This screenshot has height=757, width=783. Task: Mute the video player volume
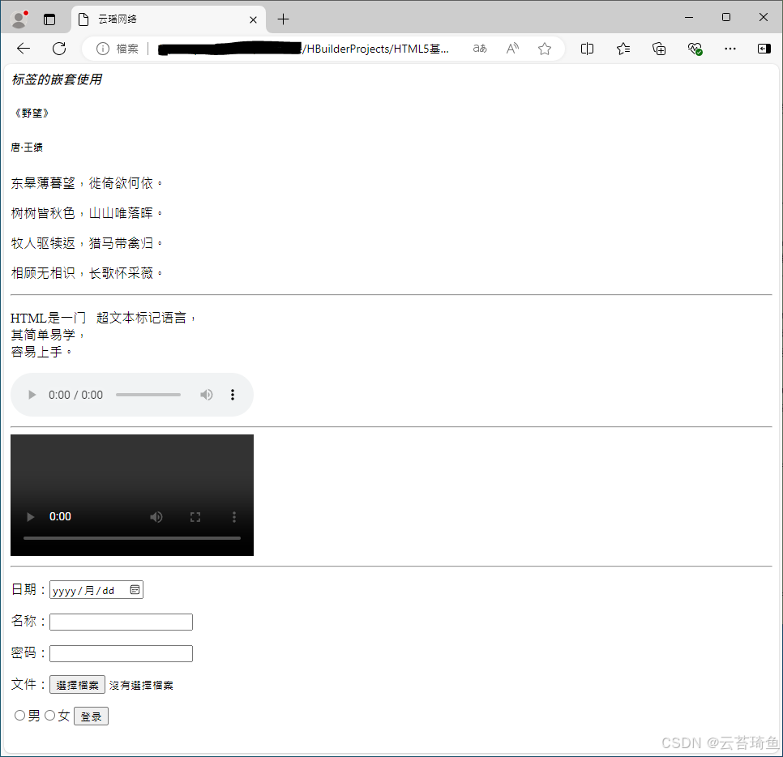coord(156,517)
